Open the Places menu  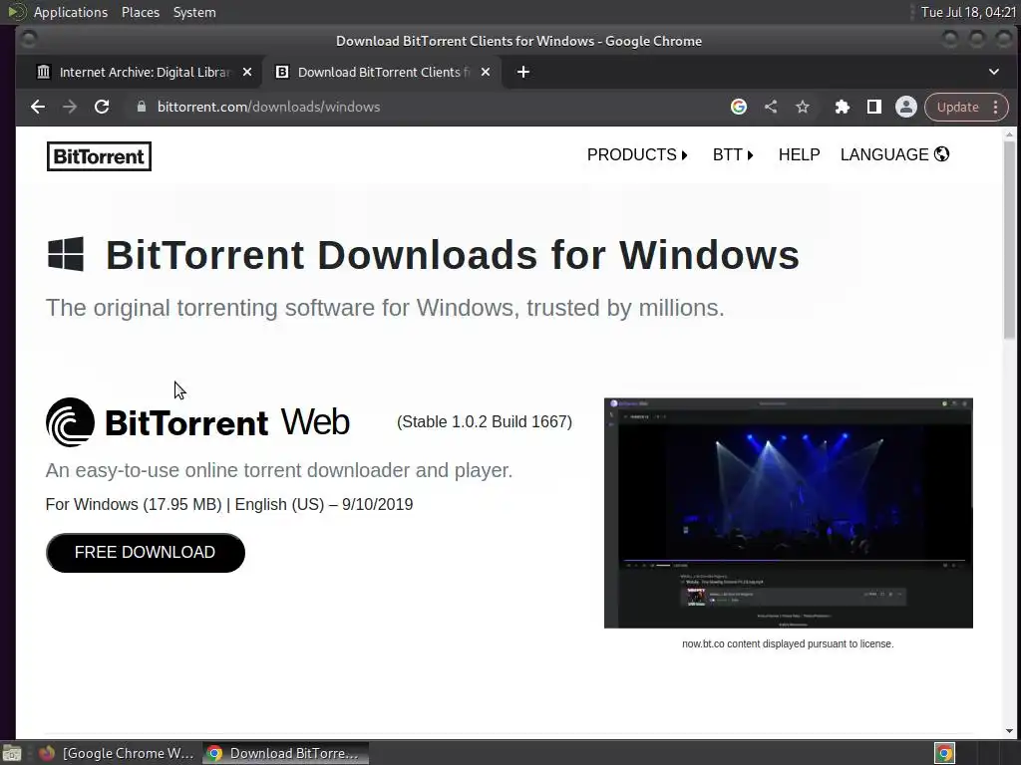click(141, 12)
